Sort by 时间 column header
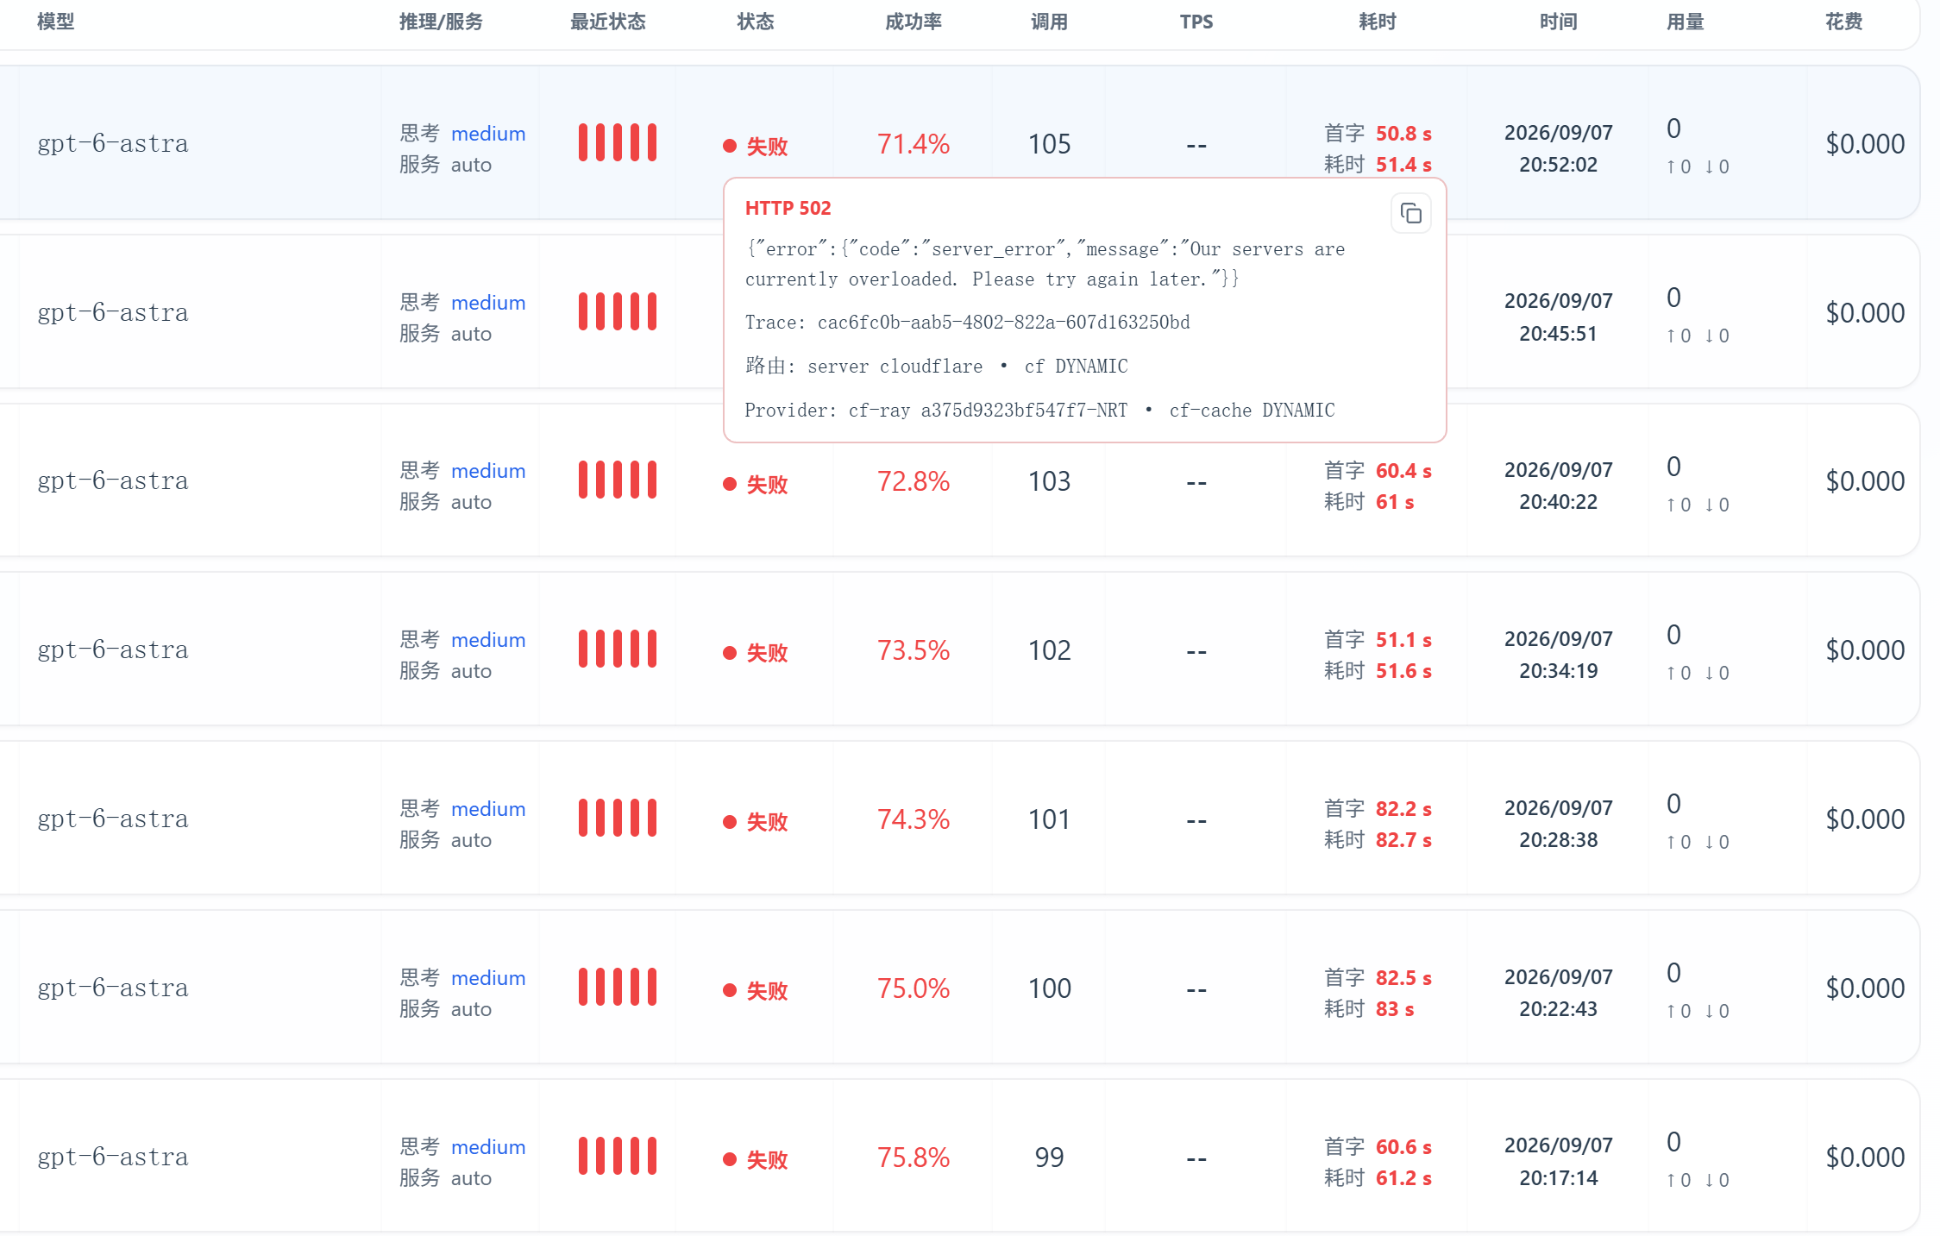 [x=1559, y=22]
